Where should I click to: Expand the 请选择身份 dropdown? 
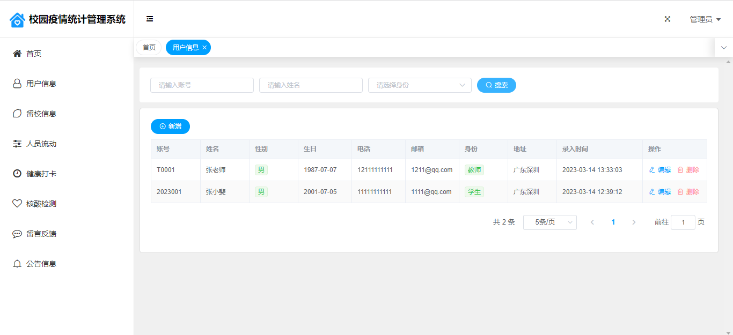point(420,85)
